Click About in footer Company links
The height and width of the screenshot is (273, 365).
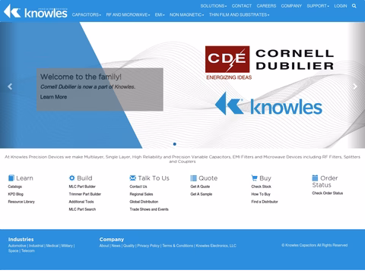point(104,246)
